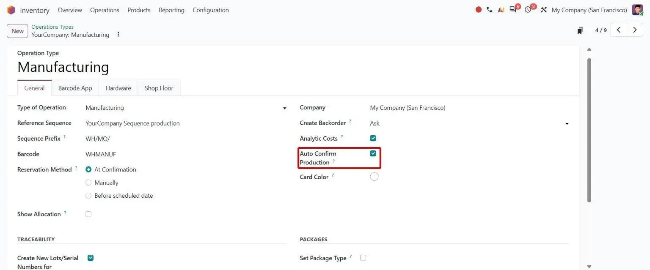Image resolution: width=650 pixels, height=270 pixels.
Task: Go back to Operations Types breadcrumb
Action: coord(52,27)
